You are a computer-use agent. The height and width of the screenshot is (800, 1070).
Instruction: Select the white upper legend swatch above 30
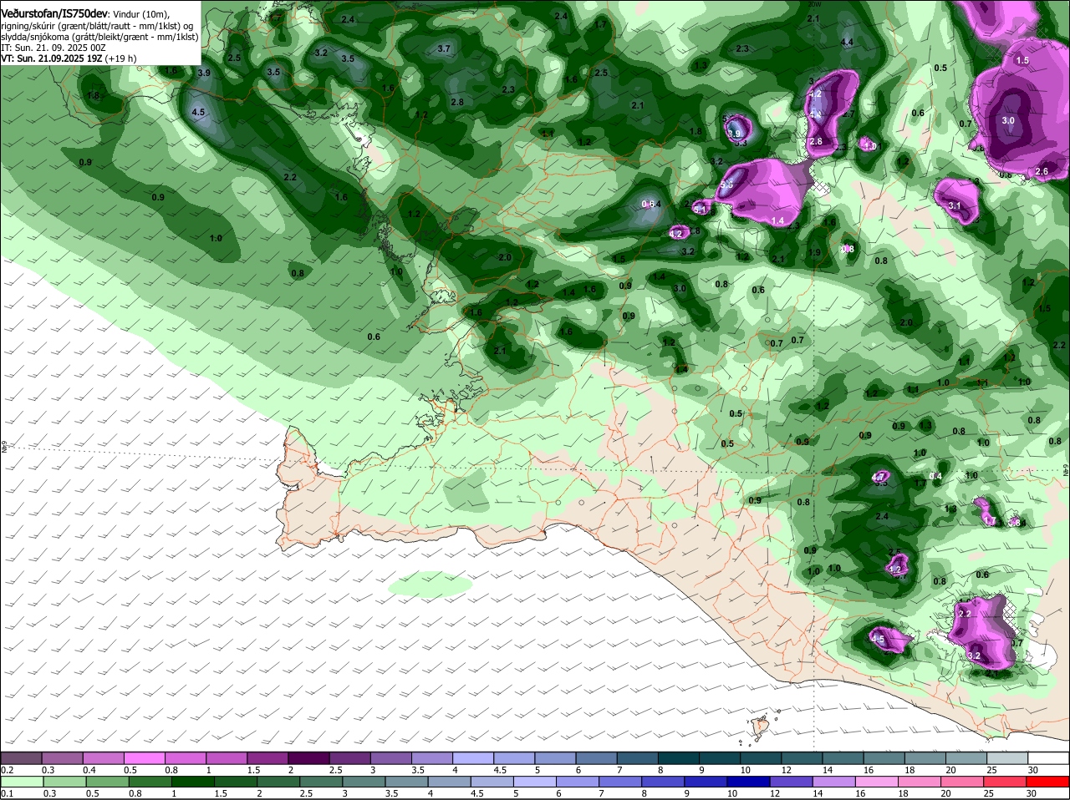point(1048,757)
